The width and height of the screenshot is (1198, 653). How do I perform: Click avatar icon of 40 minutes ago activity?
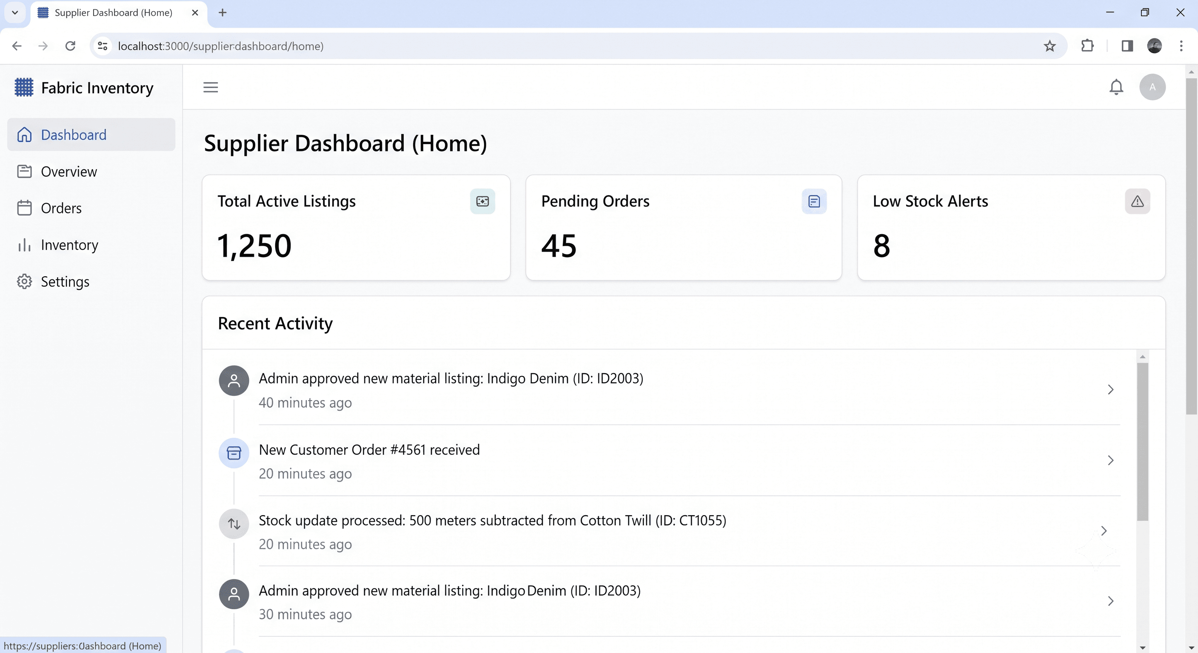click(234, 380)
